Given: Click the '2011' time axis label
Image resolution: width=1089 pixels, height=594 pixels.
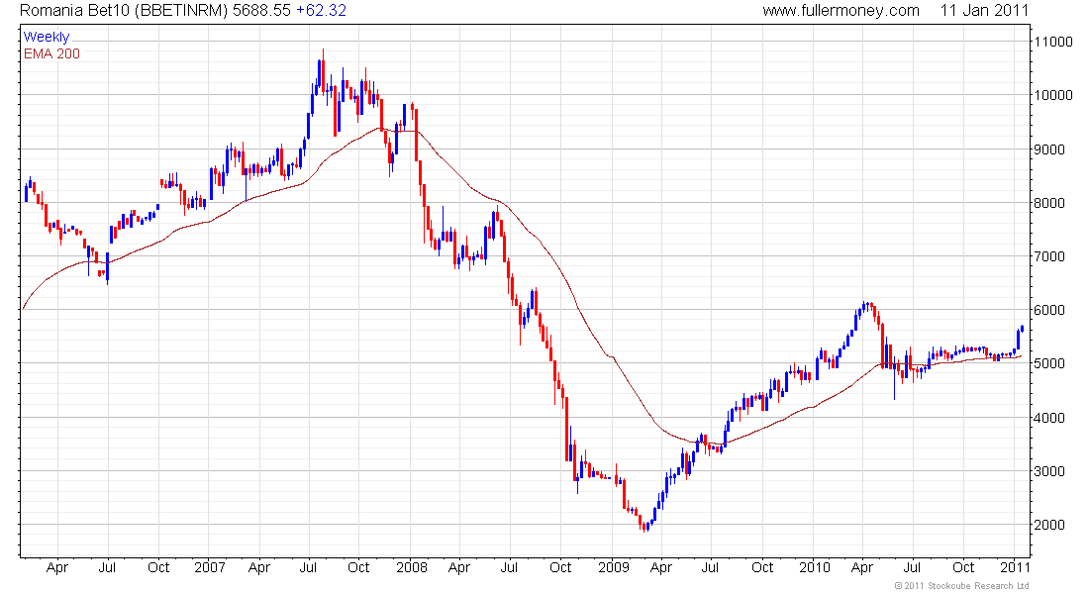Looking at the screenshot, I should point(1015,567).
